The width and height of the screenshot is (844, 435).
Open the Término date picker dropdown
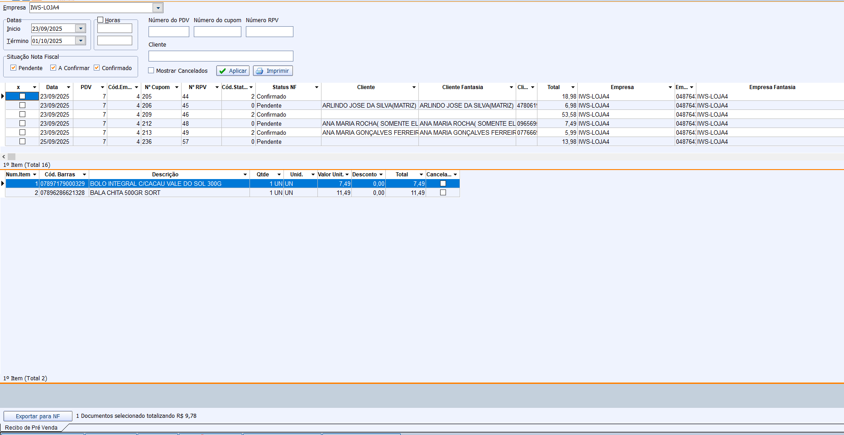coord(81,41)
